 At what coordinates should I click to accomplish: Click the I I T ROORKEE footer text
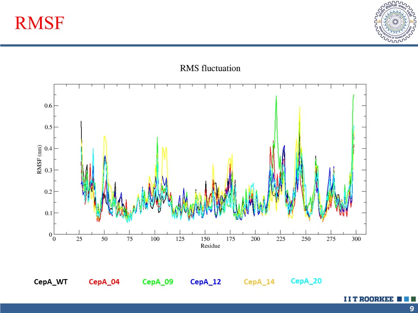[368, 299]
